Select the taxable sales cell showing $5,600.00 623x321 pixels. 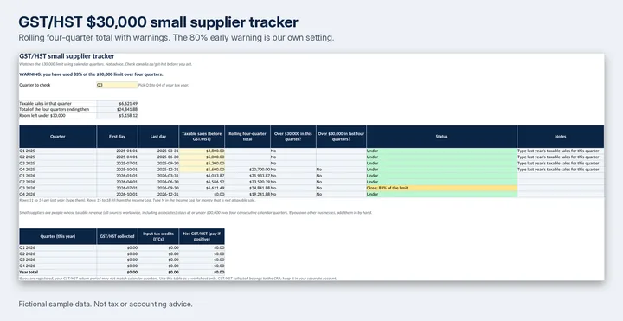click(202, 170)
